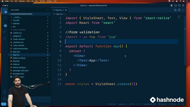Open the Explorer activity bar icon
The height and width of the screenshot is (107, 190).
coord(5,11)
